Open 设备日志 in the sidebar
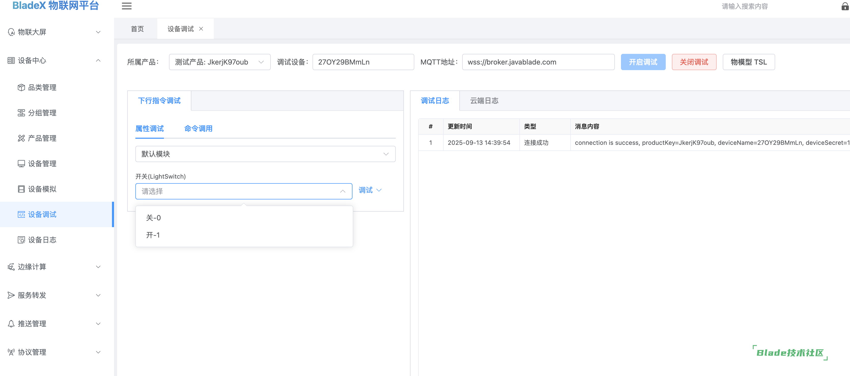This screenshot has height=376, width=850. click(57, 240)
